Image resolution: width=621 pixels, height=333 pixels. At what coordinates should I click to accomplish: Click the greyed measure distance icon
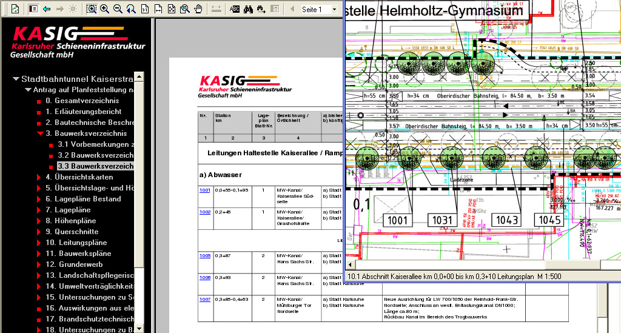pyautogui.click(x=217, y=9)
